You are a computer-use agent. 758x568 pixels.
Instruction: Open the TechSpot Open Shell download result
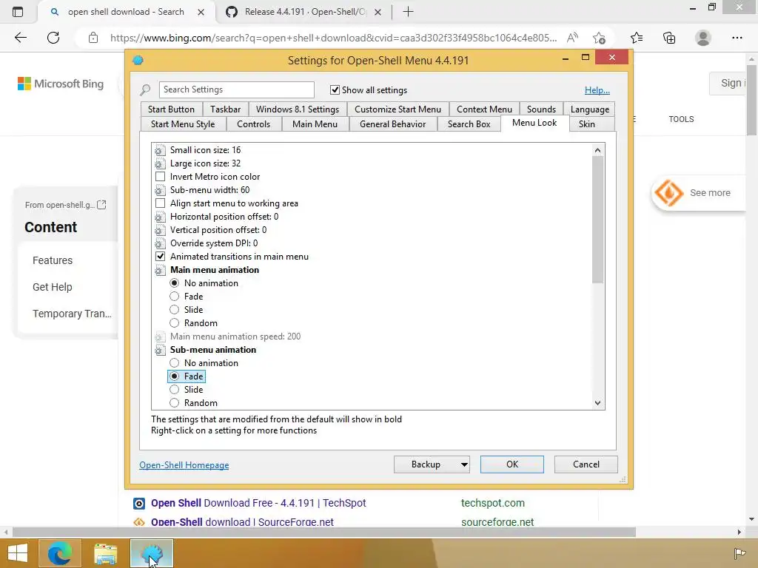[258, 503]
